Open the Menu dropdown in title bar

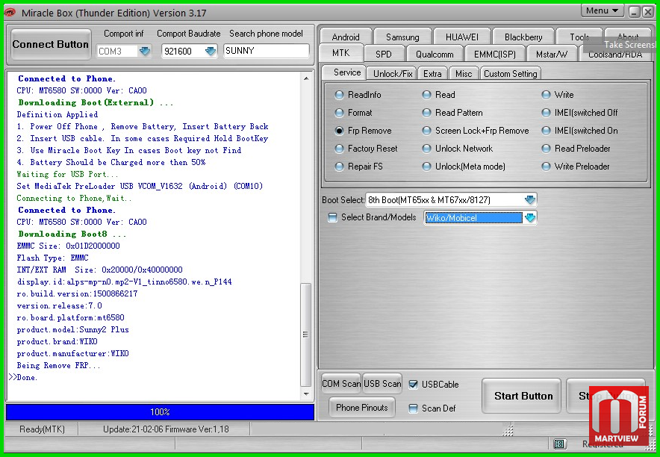pyautogui.click(x=603, y=10)
